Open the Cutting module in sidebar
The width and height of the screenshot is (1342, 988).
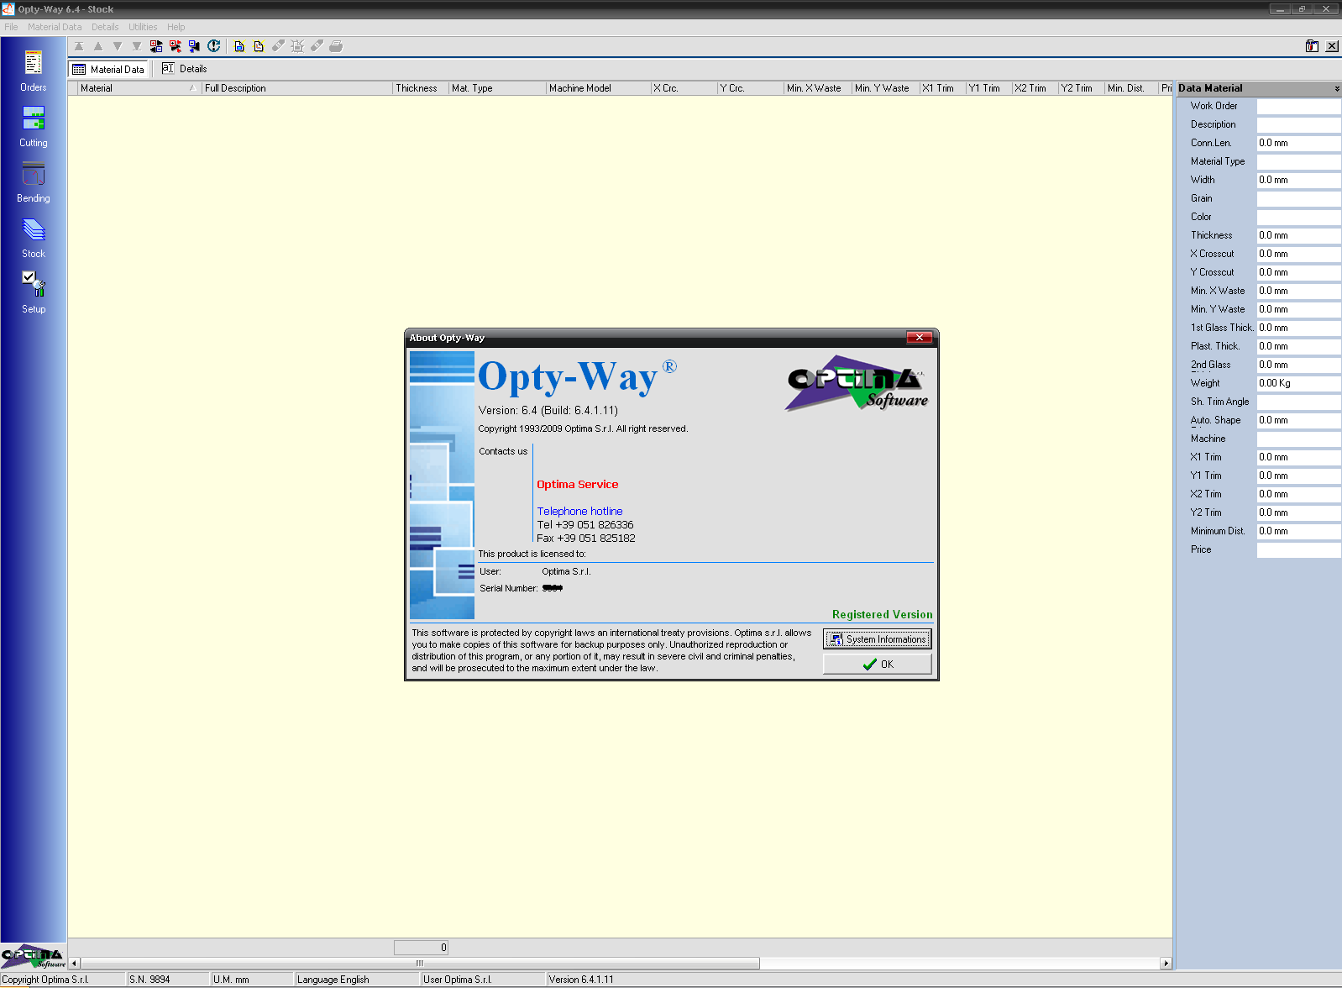pos(33,127)
